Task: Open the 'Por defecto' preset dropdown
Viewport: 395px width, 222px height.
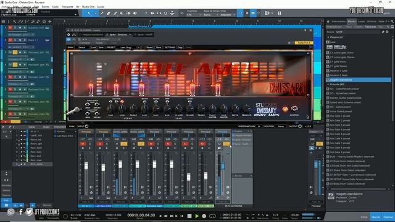Action: (107, 39)
